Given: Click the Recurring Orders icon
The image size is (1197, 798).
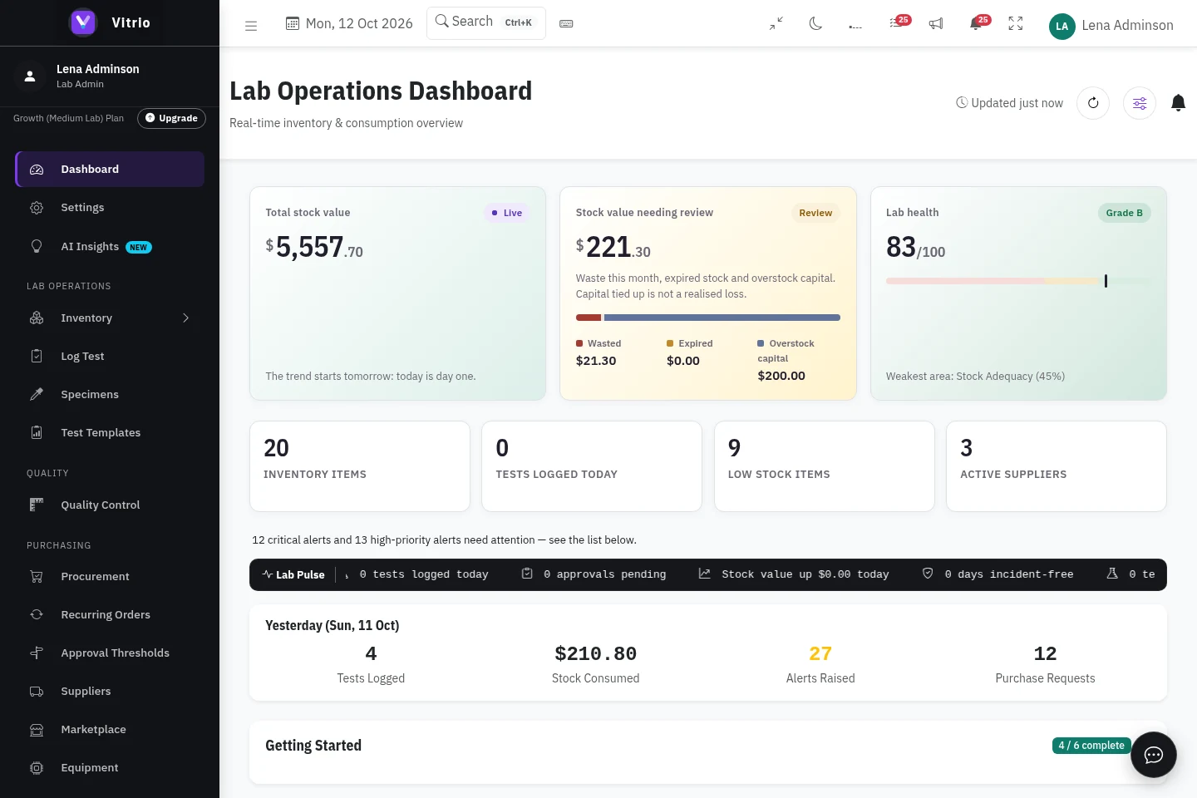Looking at the screenshot, I should [x=37, y=615].
